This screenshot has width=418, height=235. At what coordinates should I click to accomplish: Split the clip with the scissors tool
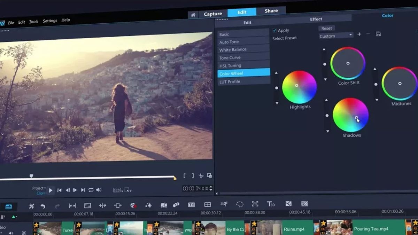[201, 176]
